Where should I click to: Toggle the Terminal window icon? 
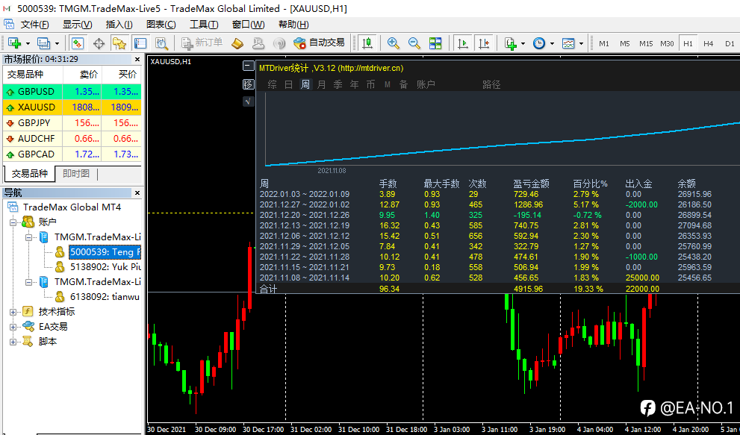pos(140,43)
